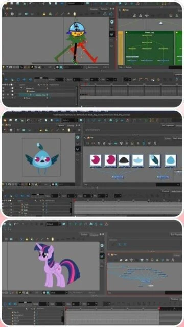The height and width of the screenshot is (327, 184).
Task: Open the Drawing tab in the Bird_Rig window
Action: pyautogui.click(x=71, y=125)
